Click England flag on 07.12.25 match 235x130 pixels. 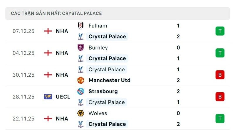(48, 31)
